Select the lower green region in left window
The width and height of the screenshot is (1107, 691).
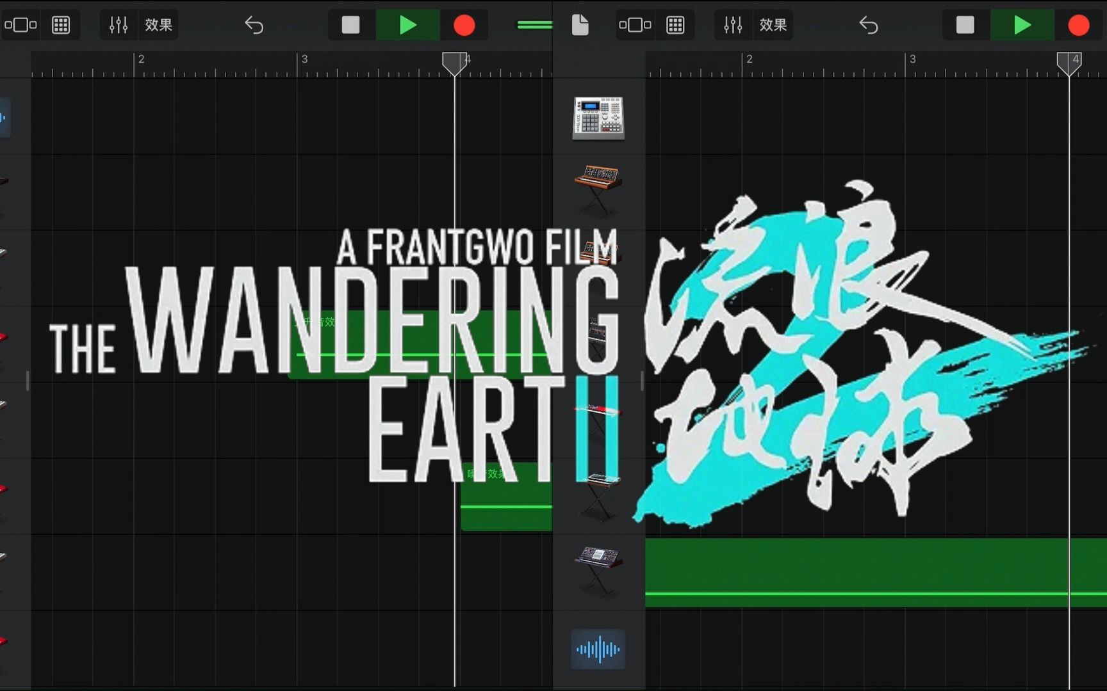[507, 497]
